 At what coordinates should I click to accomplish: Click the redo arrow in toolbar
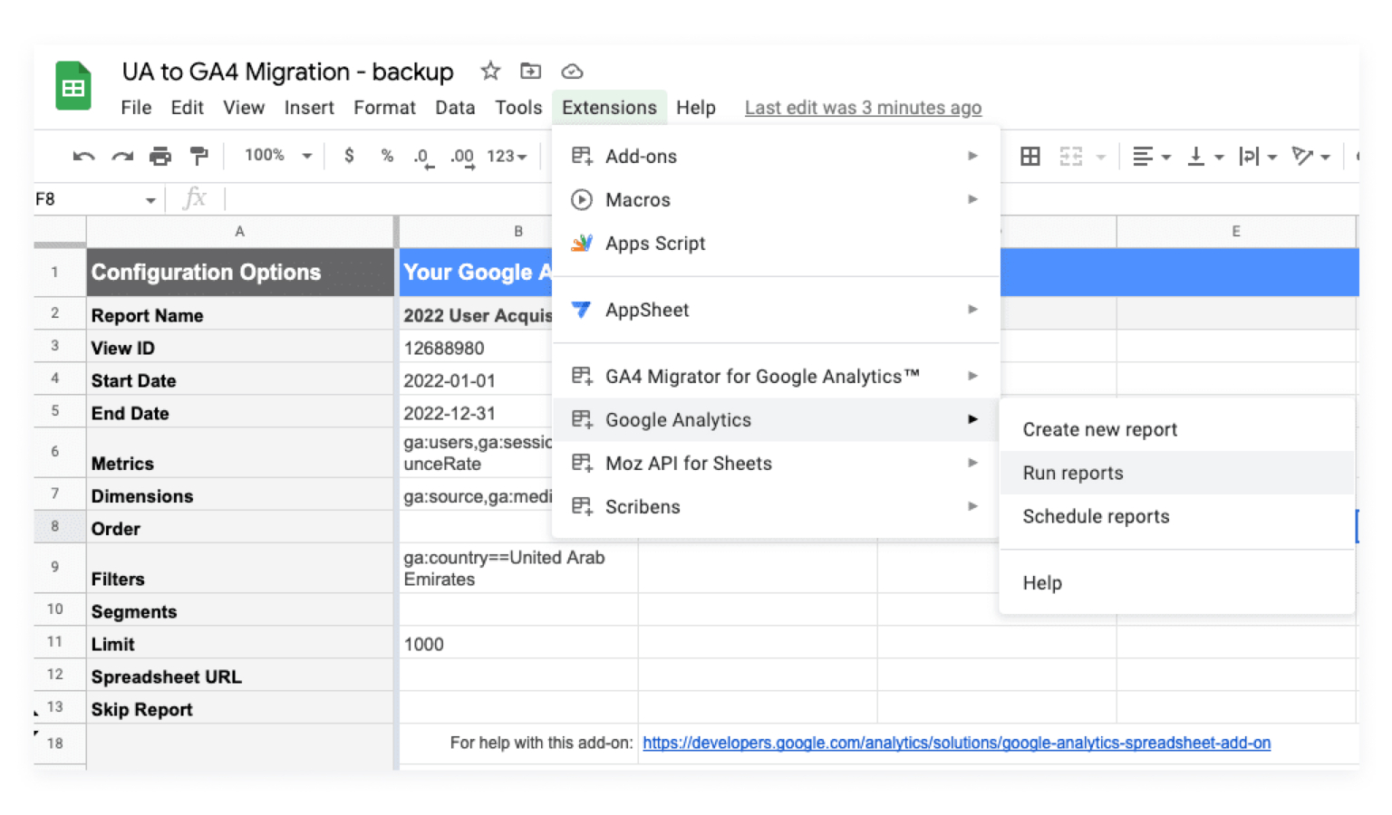[122, 157]
